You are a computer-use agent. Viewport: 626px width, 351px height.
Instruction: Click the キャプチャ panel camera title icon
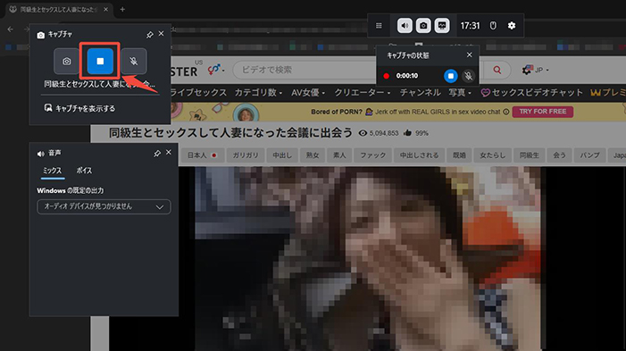tap(41, 35)
